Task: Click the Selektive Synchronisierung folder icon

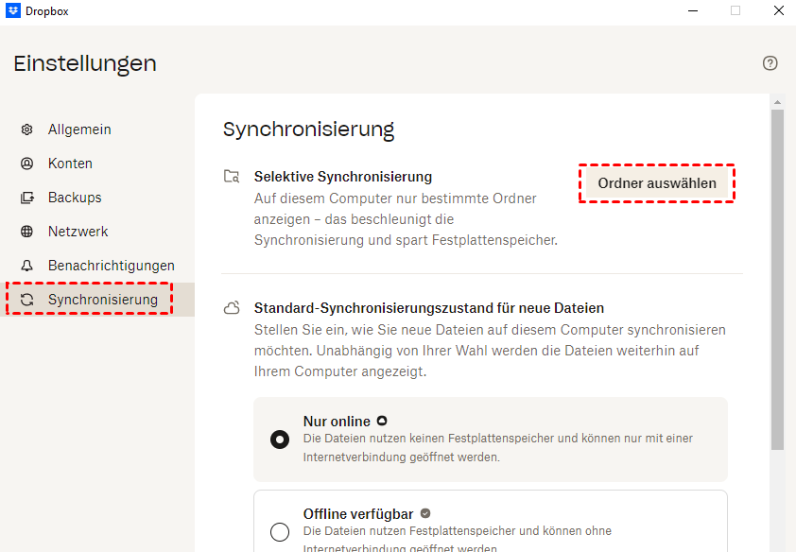Action: click(232, 176)
